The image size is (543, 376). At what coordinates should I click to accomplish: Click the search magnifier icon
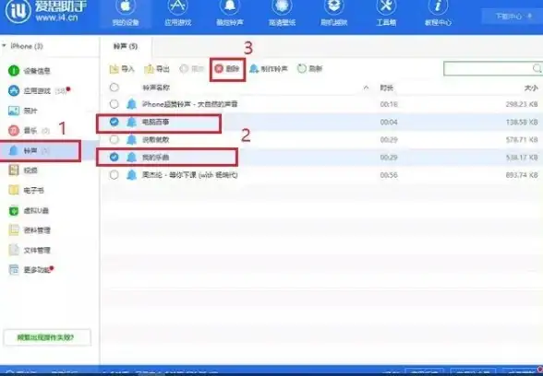pos(537,68)
